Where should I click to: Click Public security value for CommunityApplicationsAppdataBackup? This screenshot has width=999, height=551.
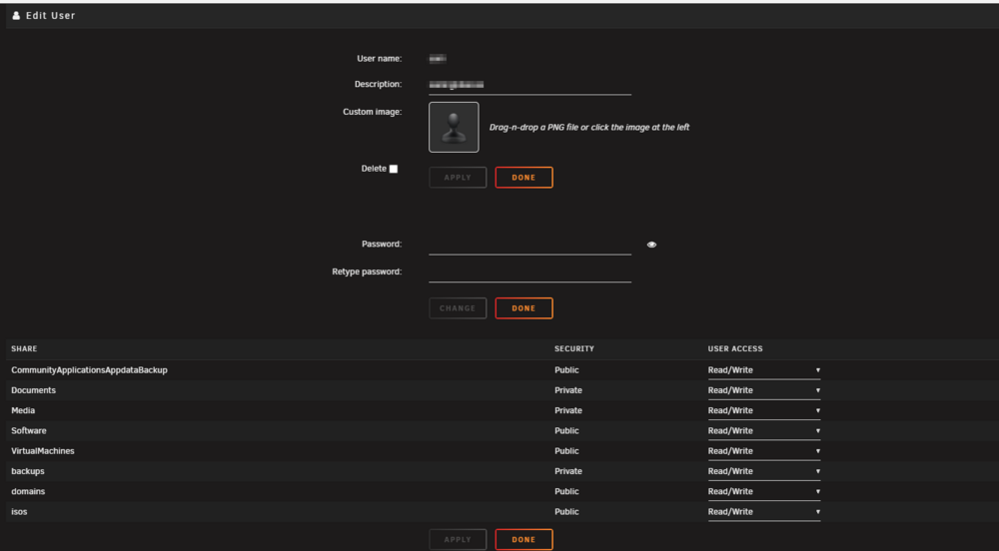[x=566, y=370]
